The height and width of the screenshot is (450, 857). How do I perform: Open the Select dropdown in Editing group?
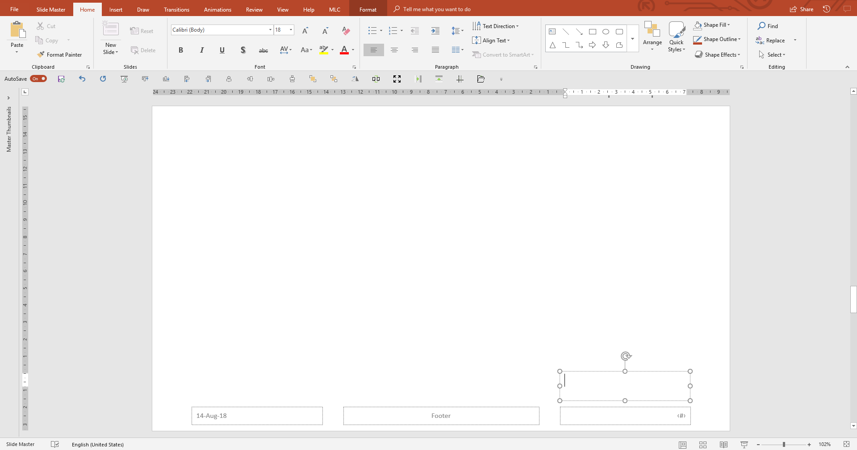pyautogui.click(x=772, y=54)
